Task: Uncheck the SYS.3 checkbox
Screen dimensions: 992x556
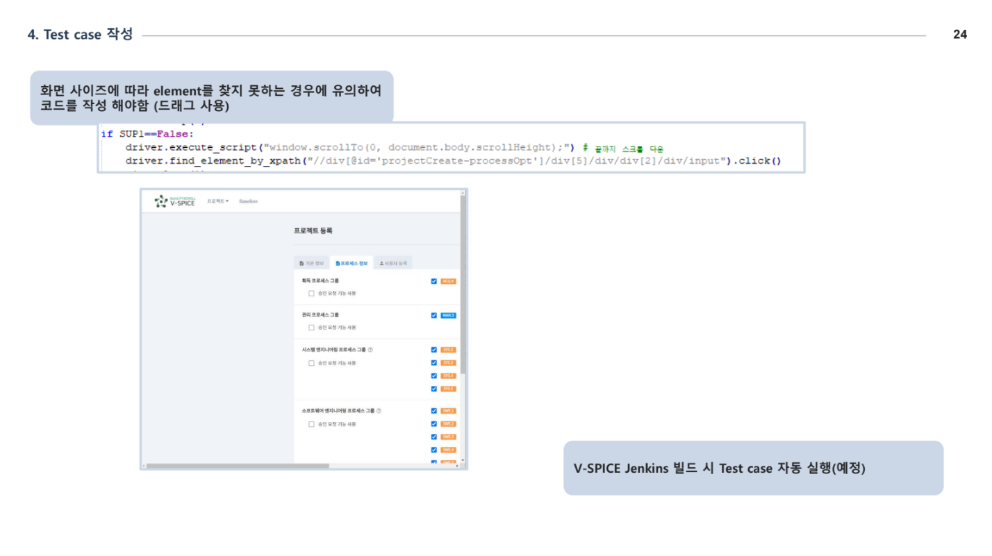Action: (433, 362)
